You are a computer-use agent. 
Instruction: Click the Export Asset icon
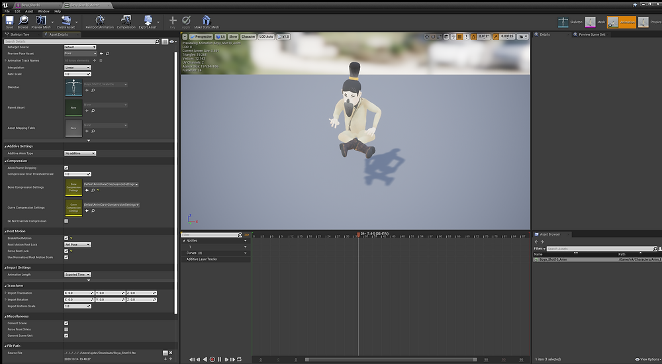point(148,21)
